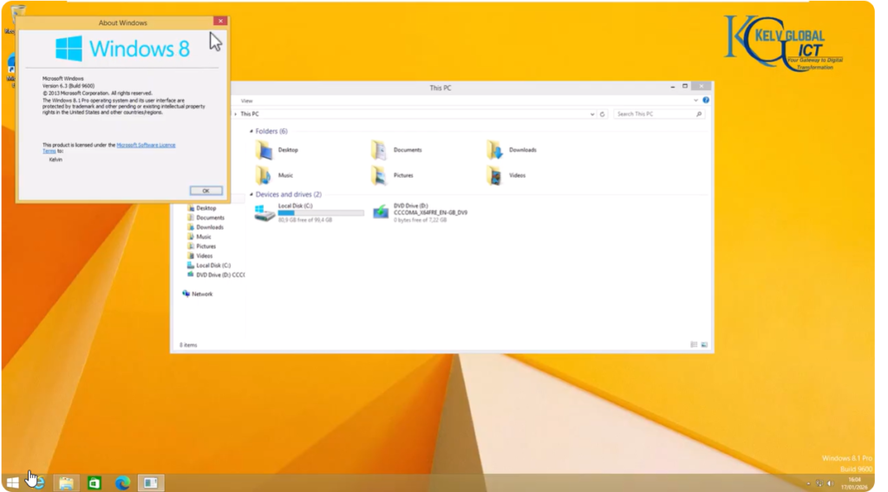This screenshot has width=888, height=492.
Task: Click the Local Disk (C:) usage bar
Action: point(321,213)
